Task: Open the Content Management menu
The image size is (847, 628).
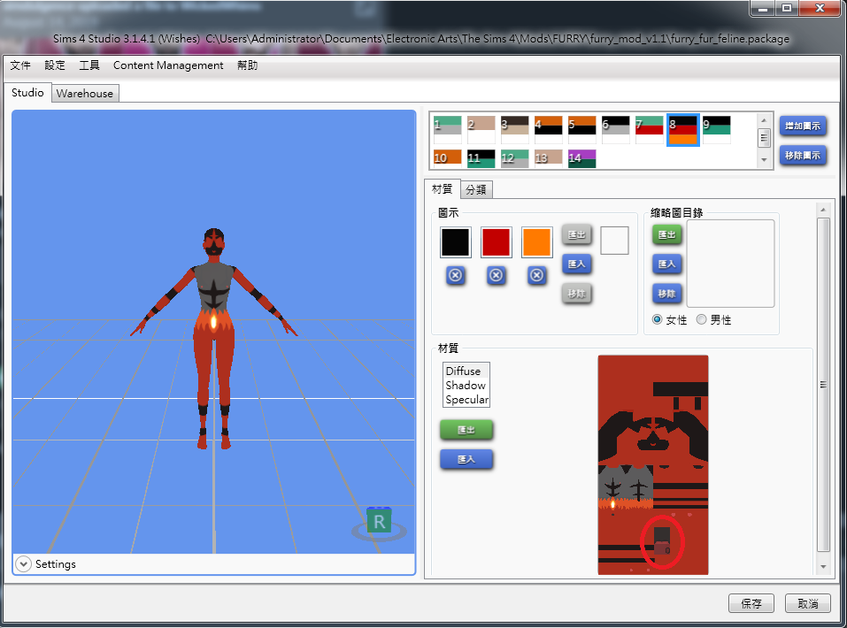Action: point(168,65)
